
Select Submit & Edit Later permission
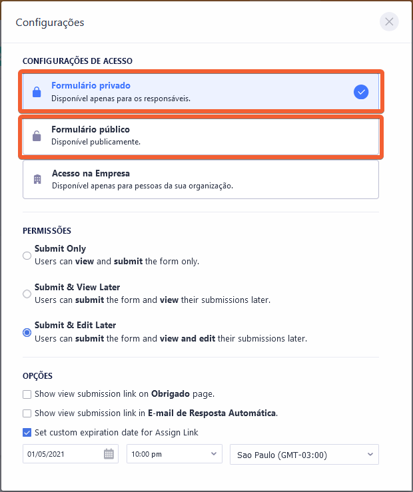click(x=27, y=332)
